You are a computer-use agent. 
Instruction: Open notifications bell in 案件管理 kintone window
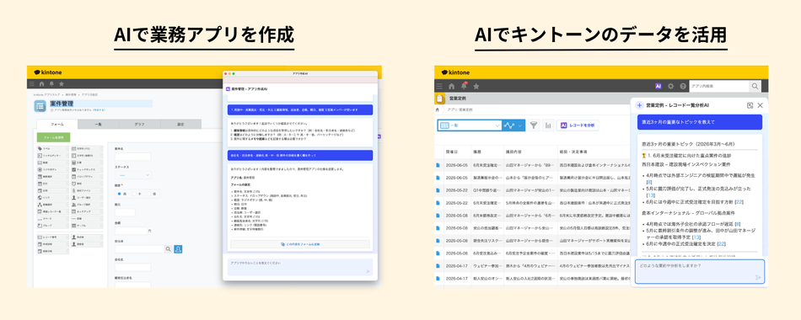[51, 84]
